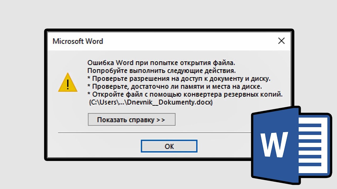Click the file path Dnevnik__Dokumenty.docx text
Image resolution: width=337 pixels, height=189 pixels.
151,103
